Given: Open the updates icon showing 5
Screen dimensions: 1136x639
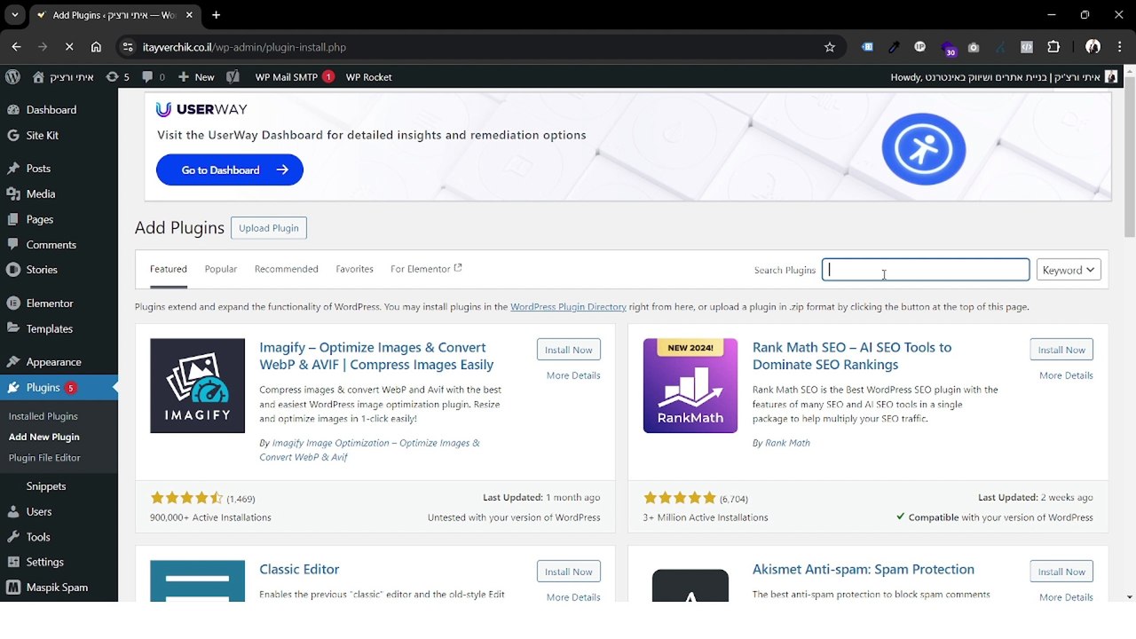Looking at the screenshot, I should pyautogui.click(x=117, y=77).
